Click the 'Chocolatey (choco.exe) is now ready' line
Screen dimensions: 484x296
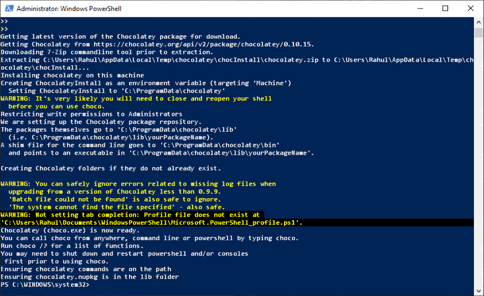70,230
